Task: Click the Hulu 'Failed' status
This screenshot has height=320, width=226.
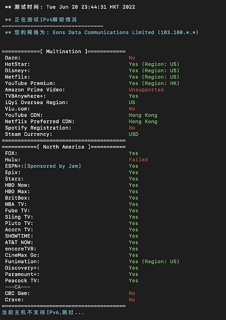Action: pos(138,160)
